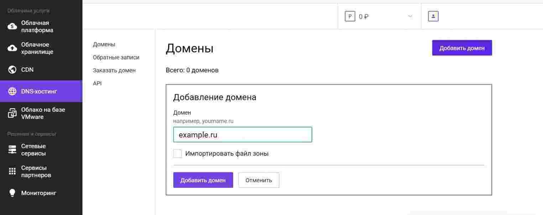The width and height of the screenshot is (543, 215).
Task: Focus the Домен input field
Action: (242, 135)
